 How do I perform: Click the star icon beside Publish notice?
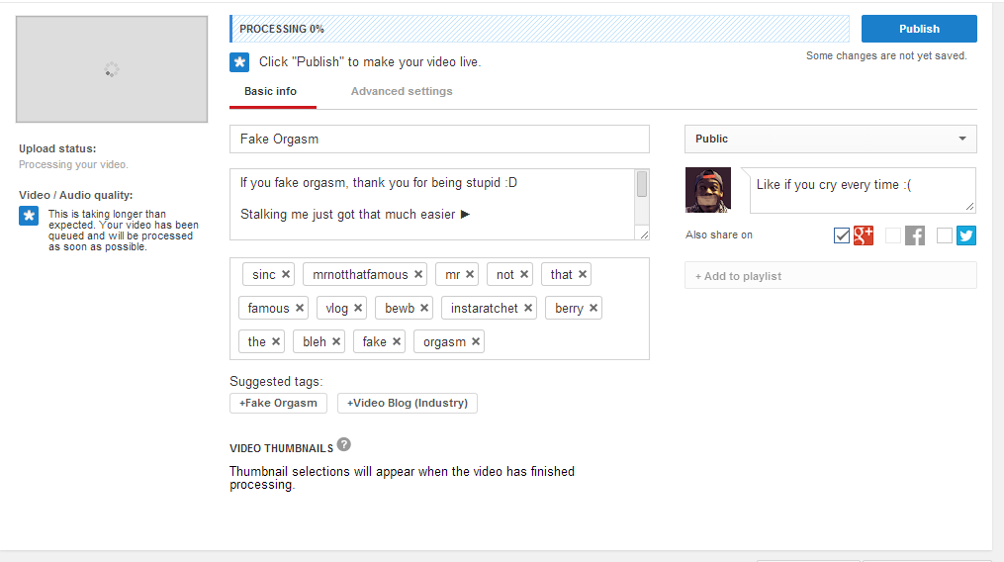coord(239,62)
